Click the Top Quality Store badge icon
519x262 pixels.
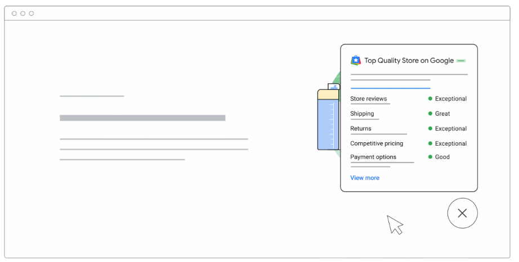click(x=356, y=60)
